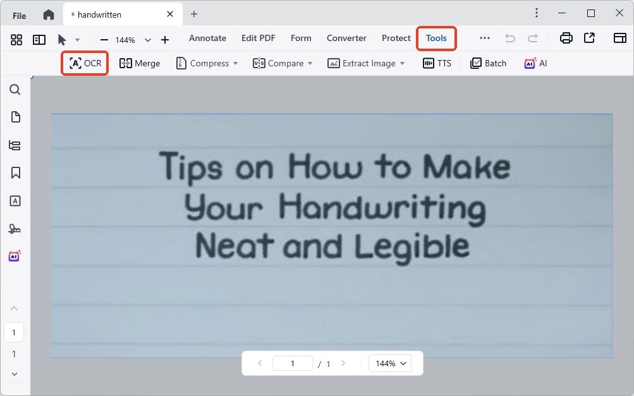Image resolution: width=634 pixels, height=396 pixels.
Task: Open AI assistant from the left sidebar
Action: pos(15,256)
